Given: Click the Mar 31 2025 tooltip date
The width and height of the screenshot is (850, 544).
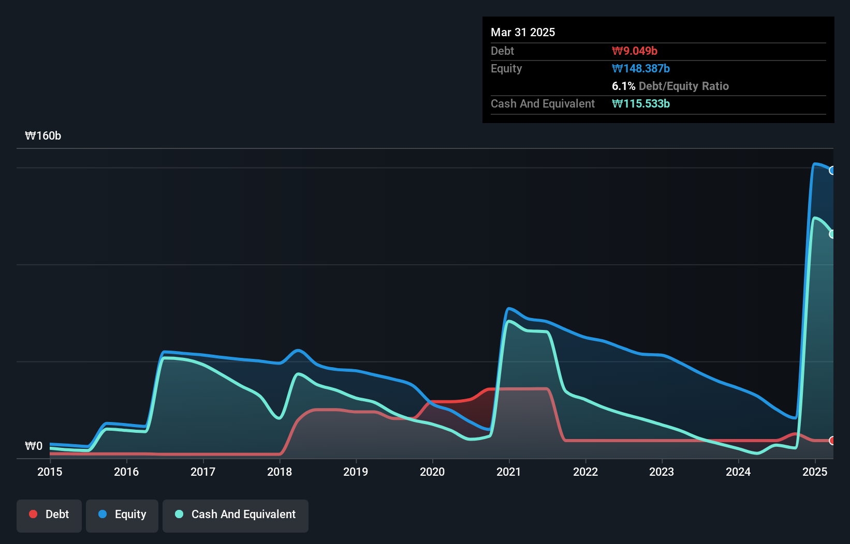Looking at the screenshot, I should pyautogui.click(x=523, y=32).
